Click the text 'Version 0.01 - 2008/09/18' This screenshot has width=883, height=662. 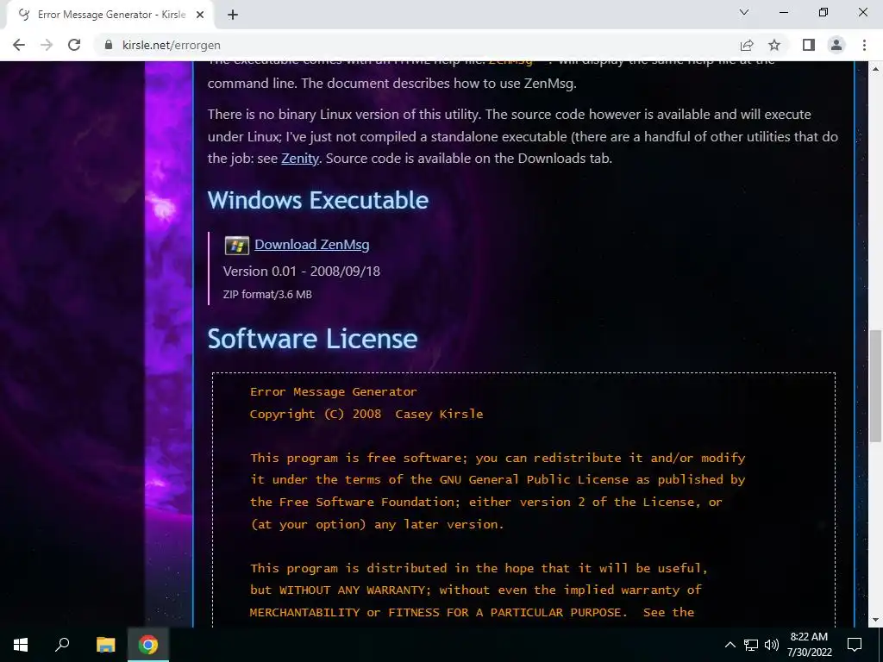tap(302, 272)
